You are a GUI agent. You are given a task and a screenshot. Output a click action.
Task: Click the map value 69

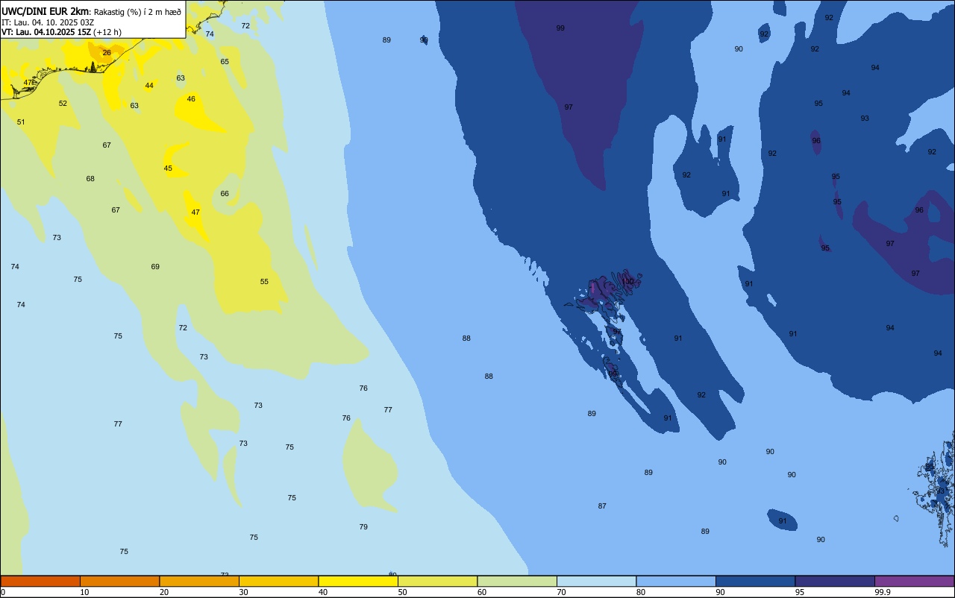pos(155,267)
